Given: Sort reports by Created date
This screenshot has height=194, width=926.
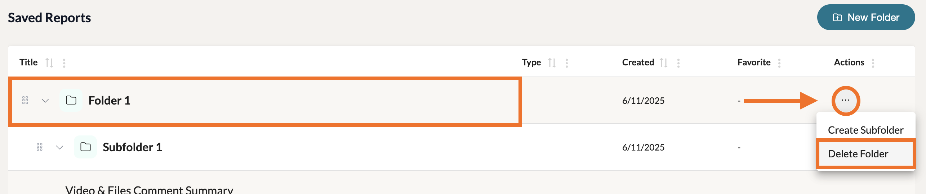Looking at the screenshot, I should click(x=664, y=63).
